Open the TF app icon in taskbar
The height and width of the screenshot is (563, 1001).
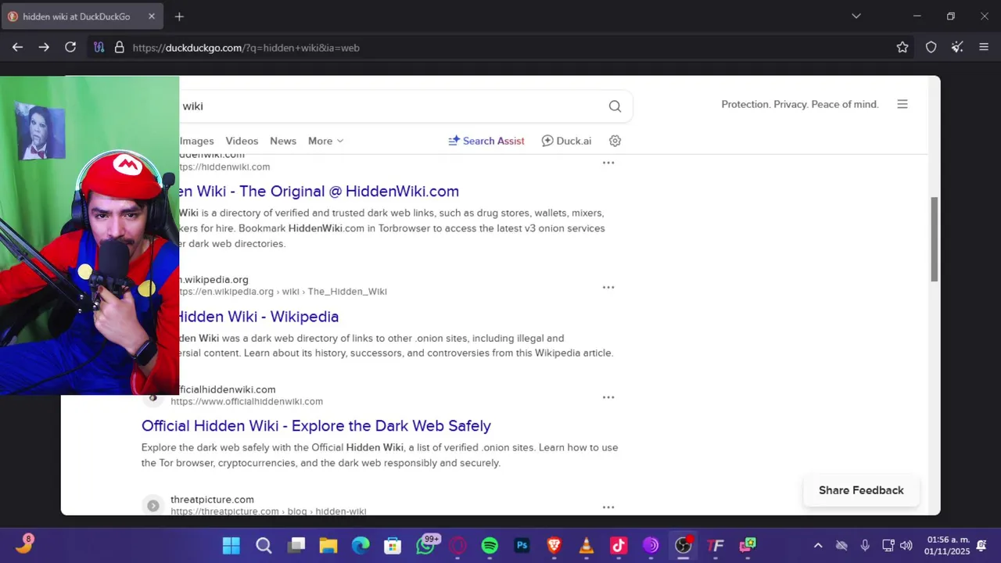pyautogui.click(x=716, y=545)
